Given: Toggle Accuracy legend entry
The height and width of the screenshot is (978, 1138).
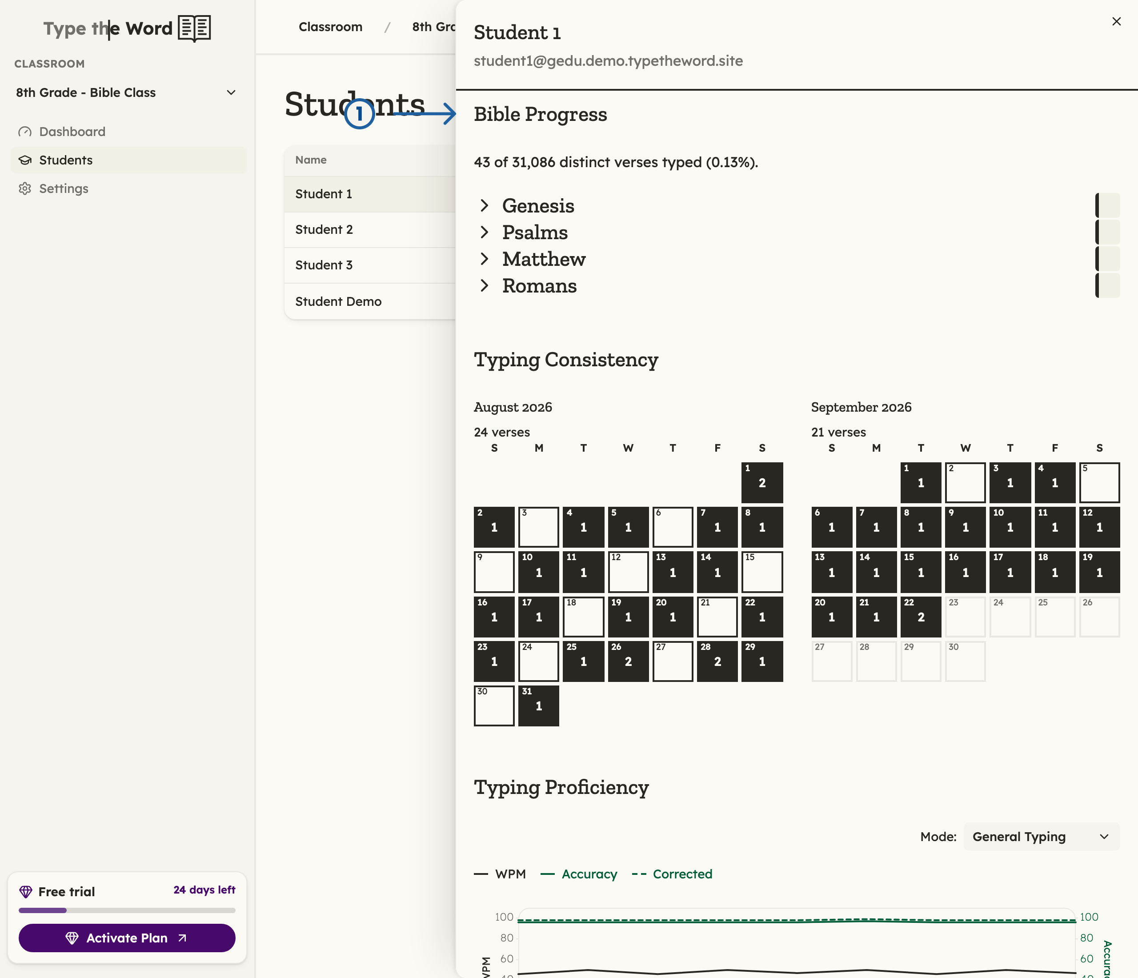Looking at the screenshot, I should (x=579, y=874).
